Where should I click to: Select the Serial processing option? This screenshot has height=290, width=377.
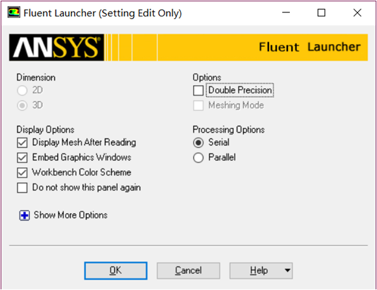click(x=198, y=142)
